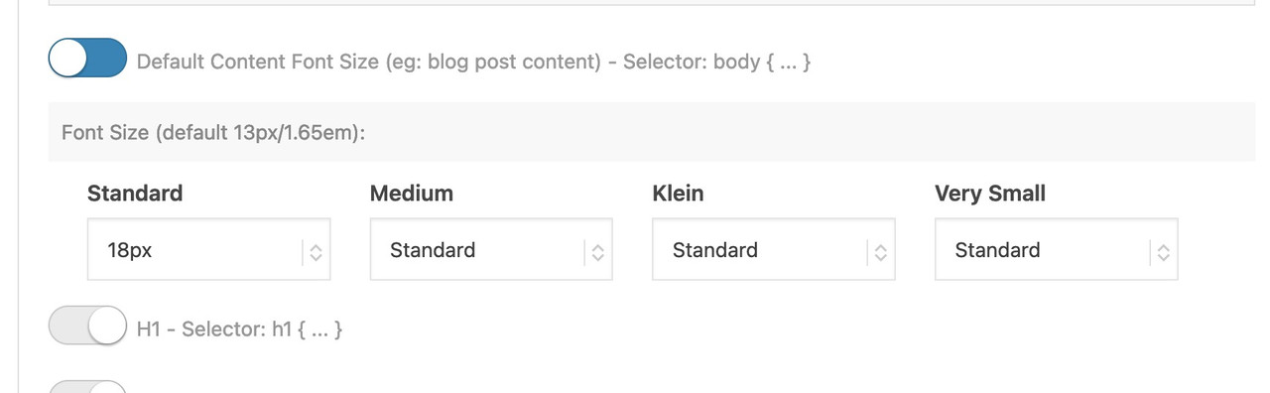Click the Medium column heading

point(412,194)
